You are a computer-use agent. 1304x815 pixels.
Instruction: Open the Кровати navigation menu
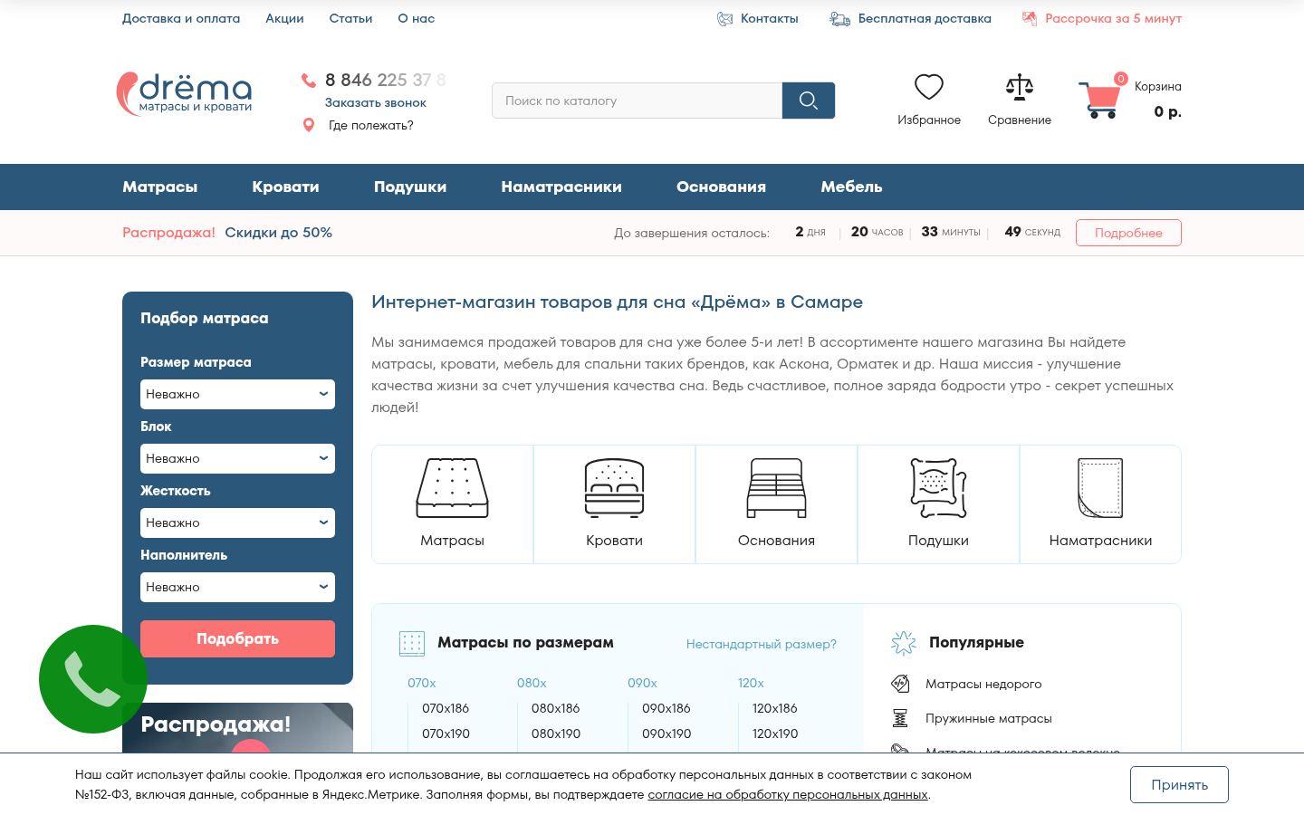pyautogui.click(x=285, y=187)
